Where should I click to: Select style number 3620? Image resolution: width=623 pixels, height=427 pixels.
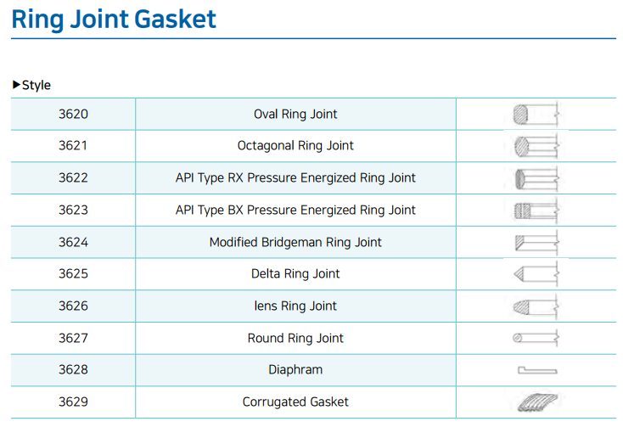(x=73, y=114)
